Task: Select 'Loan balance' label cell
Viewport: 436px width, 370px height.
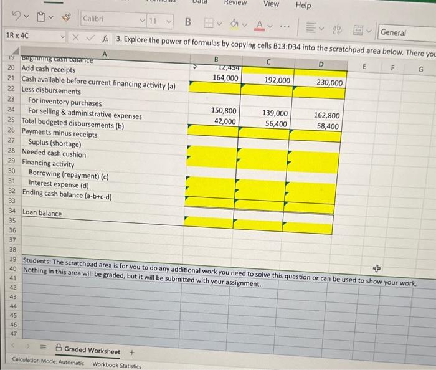Action: coord(42,212)
